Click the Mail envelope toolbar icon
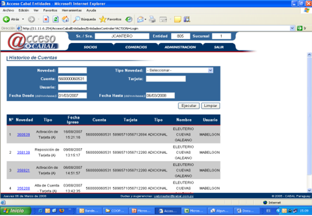312x216 pixels. 140,19
